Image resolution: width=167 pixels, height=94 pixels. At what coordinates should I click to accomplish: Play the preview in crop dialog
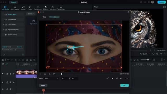point(50,74)
